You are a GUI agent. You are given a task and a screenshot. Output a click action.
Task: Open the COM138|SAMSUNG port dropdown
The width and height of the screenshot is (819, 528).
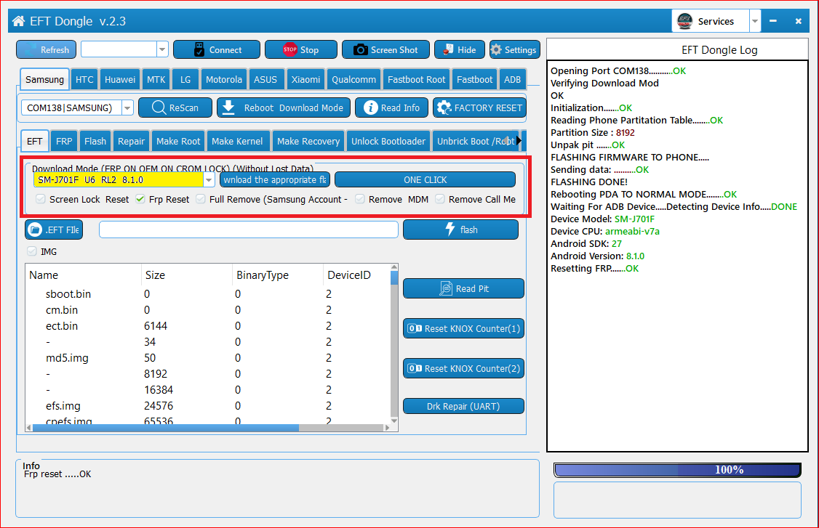coord(127,108)
